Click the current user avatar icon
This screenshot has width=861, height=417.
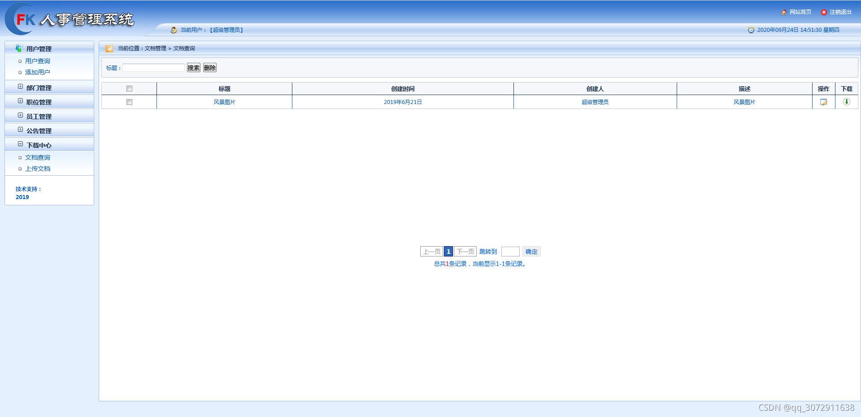[x=174, y=30]
